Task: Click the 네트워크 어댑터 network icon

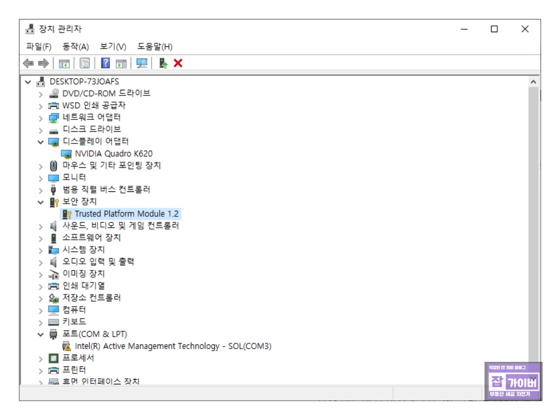Action: [54, 117]
